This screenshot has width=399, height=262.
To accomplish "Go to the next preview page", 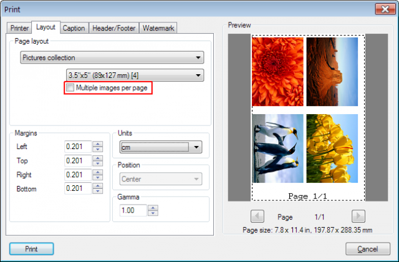I will (358, 216).
